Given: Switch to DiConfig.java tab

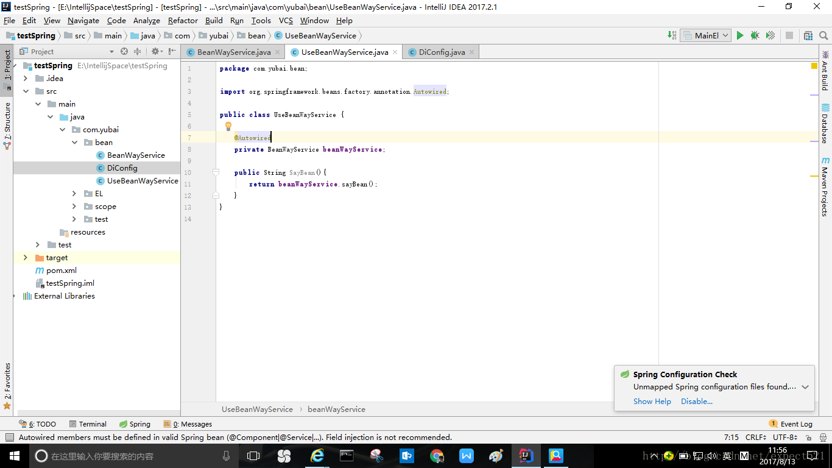Looking at the screenshot, I should [x=442, y=52].
